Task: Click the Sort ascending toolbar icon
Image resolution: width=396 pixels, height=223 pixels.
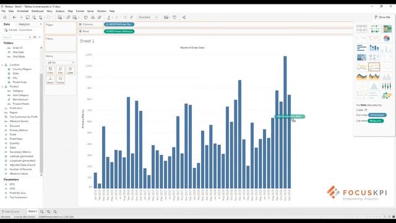Action: coord(93,17)
